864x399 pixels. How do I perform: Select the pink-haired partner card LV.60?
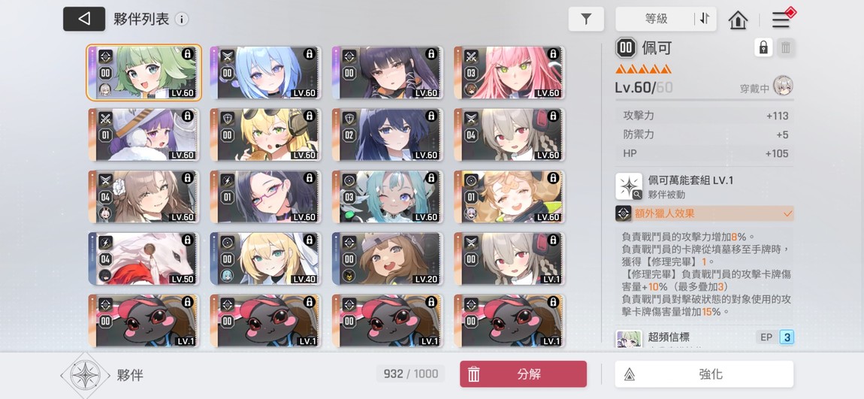click(x=509, y=73)
